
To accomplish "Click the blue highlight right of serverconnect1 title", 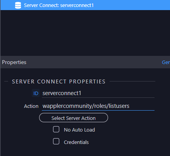I will [x=132, y=5].
